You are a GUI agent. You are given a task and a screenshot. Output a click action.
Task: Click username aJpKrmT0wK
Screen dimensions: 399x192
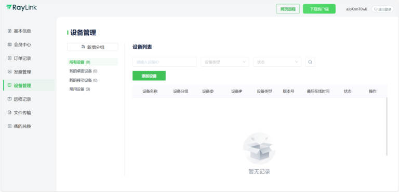pos(356,9)
